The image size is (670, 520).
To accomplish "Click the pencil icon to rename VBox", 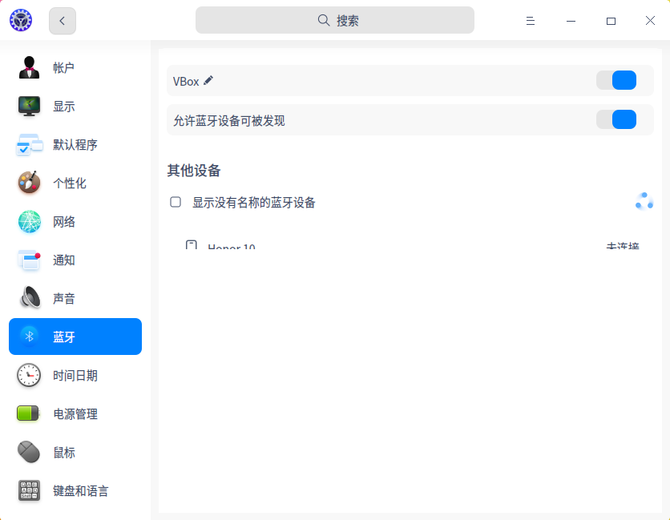I will point(208,80).
